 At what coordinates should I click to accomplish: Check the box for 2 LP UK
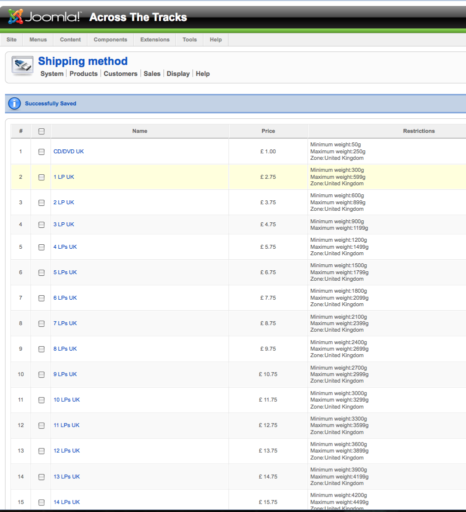click(41, 203)
